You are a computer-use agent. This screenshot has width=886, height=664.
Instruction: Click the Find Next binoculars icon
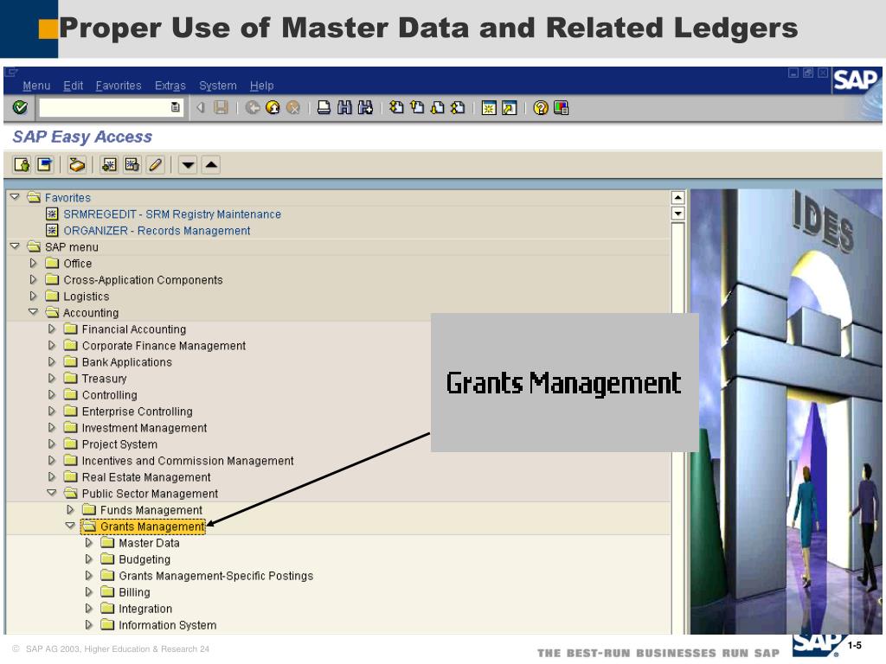point(366,107)
